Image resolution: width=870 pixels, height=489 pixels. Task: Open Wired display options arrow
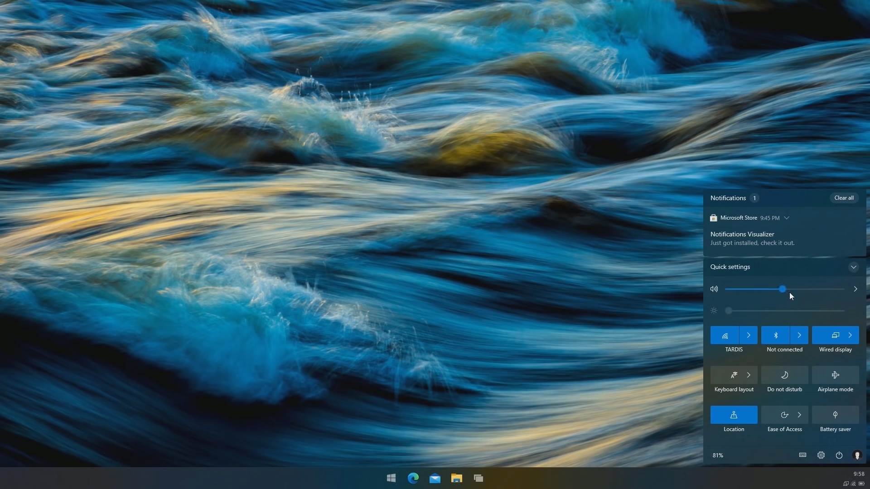tap(851, 336)
